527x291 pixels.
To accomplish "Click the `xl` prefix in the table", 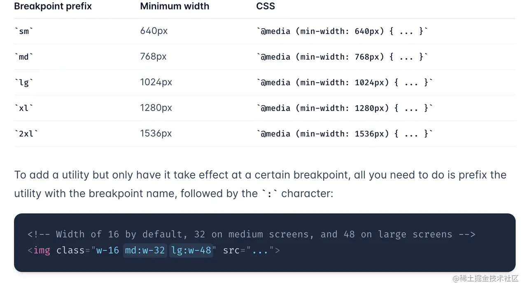I will pyautogui.click(x=24, y=108).
